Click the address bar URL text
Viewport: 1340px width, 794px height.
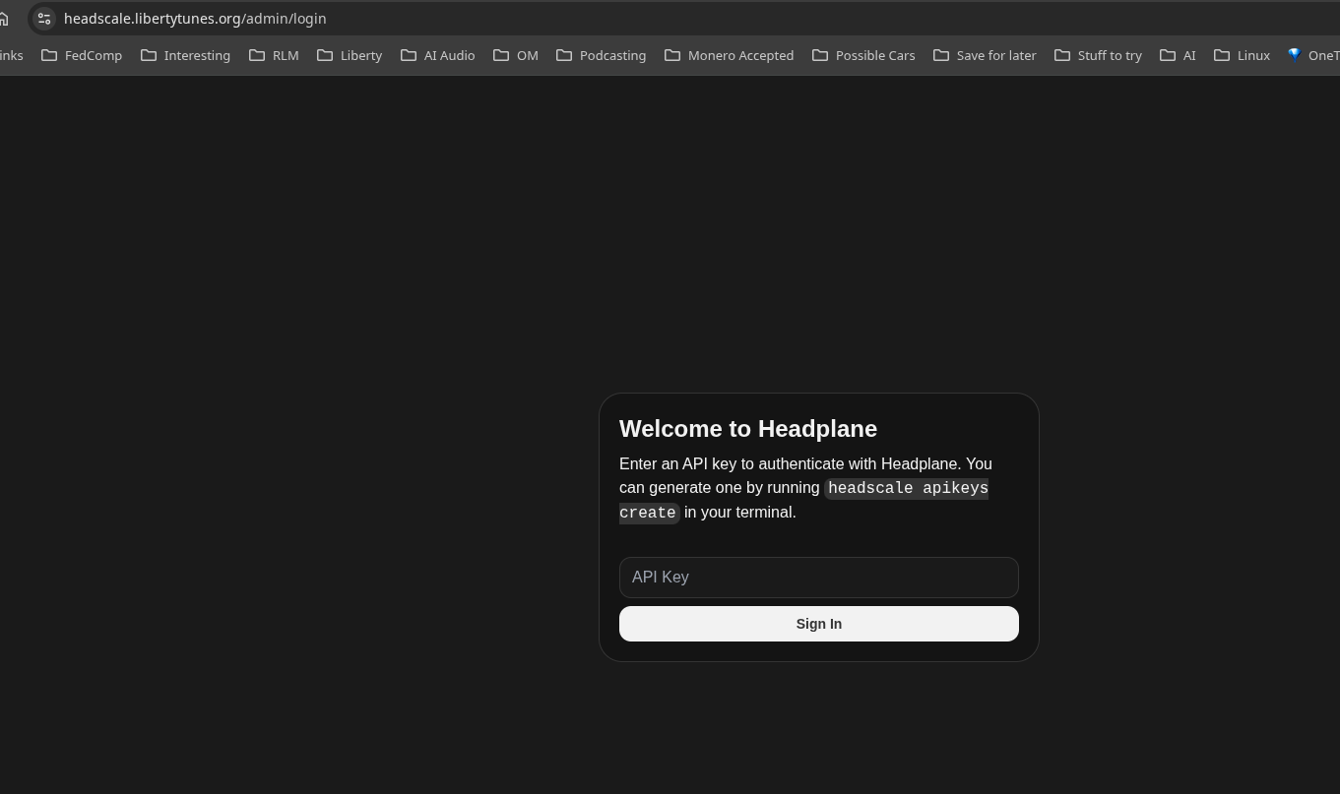click(195, 19)
